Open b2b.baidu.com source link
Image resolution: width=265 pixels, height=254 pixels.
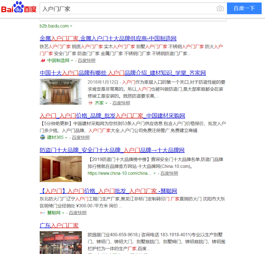pyautogui.click(x=54, y=26)
